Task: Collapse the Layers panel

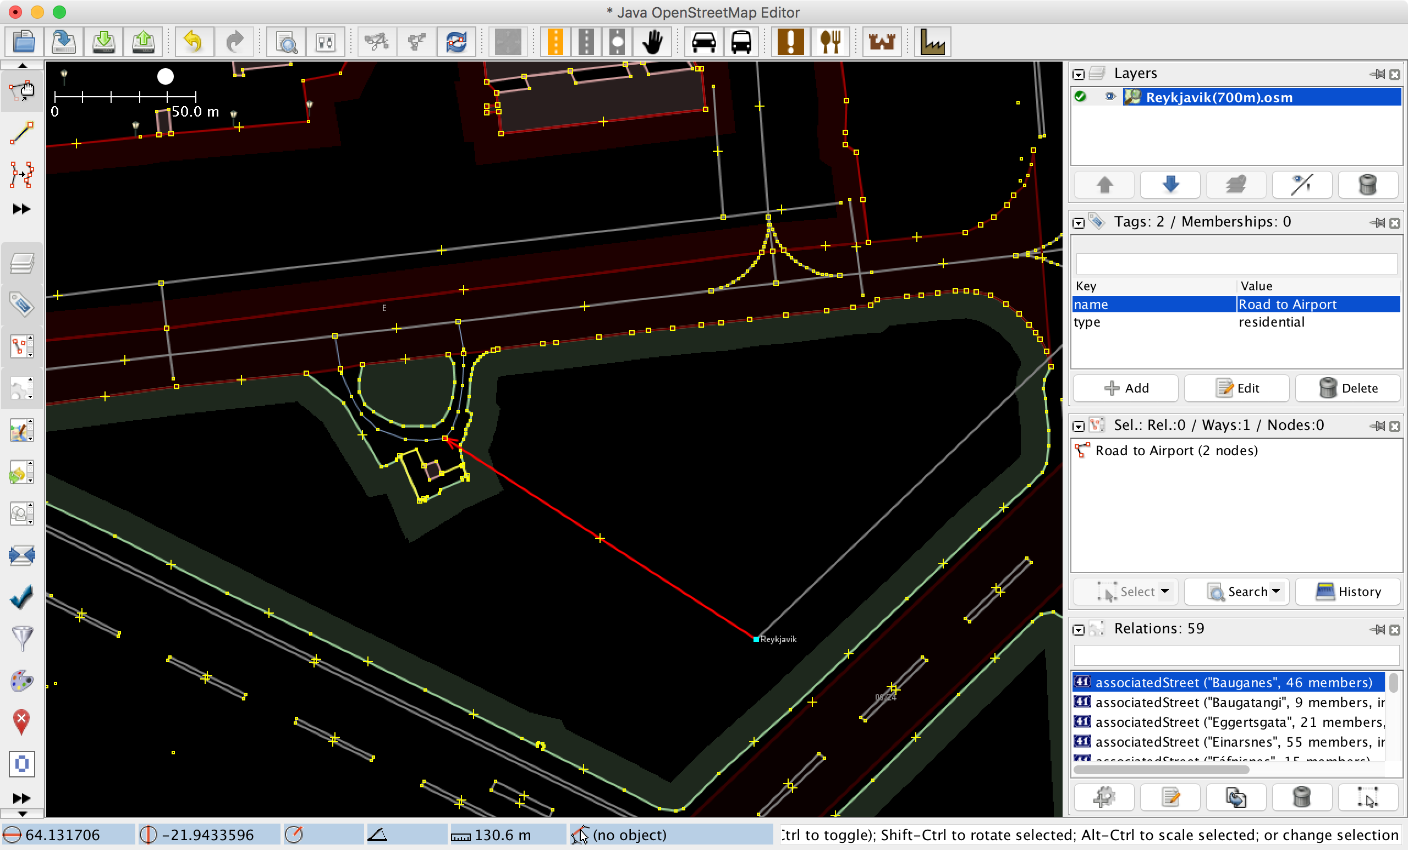Action: (1077, 74)
